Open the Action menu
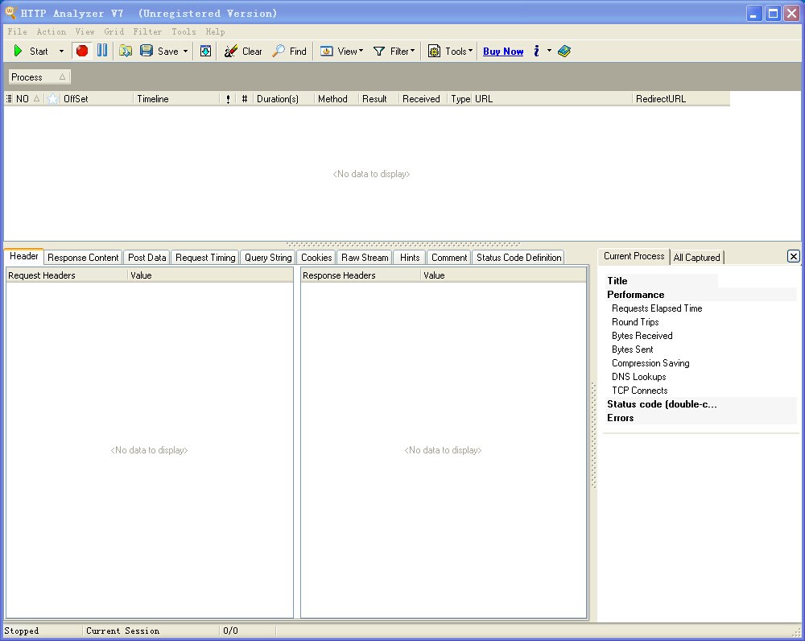Screen dimensions: 805x641 click(x=52, y=31)
